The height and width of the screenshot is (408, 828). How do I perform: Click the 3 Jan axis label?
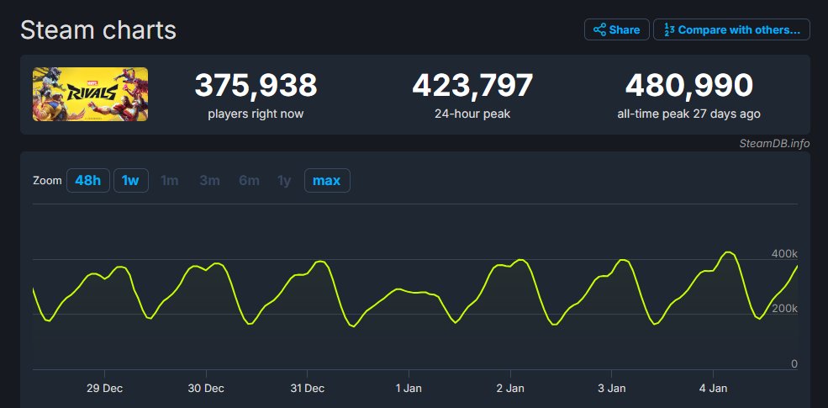(611, 389)
